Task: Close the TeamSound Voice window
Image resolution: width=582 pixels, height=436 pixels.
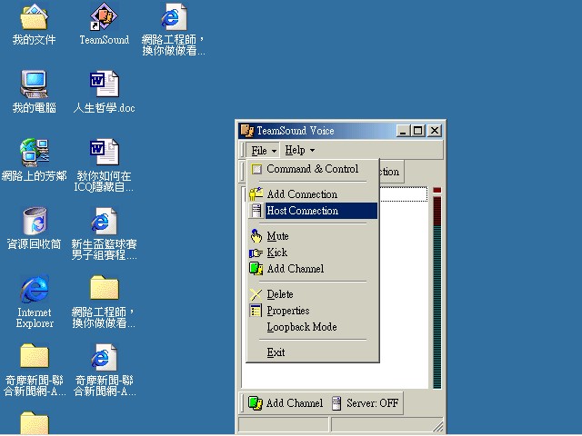Action: pos(435,131)
